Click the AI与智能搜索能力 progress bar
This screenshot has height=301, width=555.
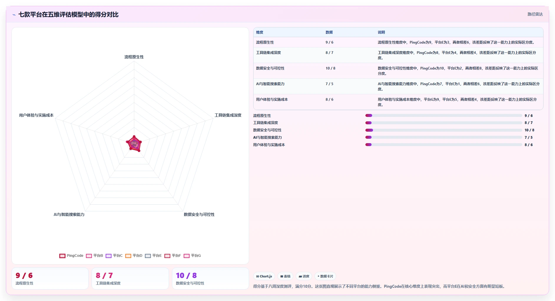pos(444,137)
